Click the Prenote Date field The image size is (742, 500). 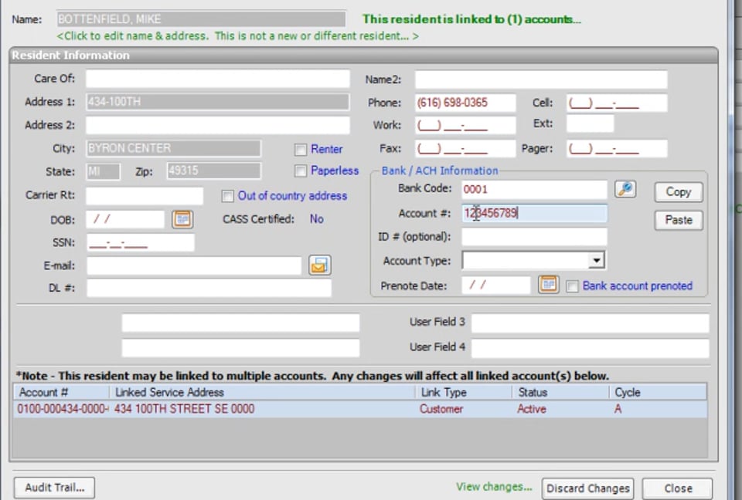point(496,285)
